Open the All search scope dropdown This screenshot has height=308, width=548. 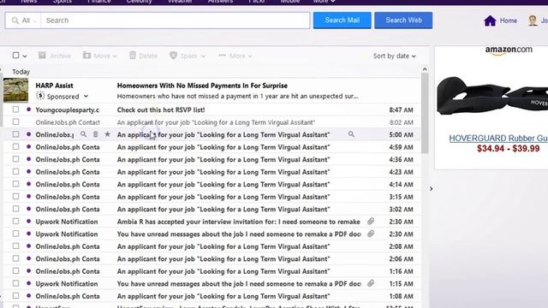pos(24,21)
